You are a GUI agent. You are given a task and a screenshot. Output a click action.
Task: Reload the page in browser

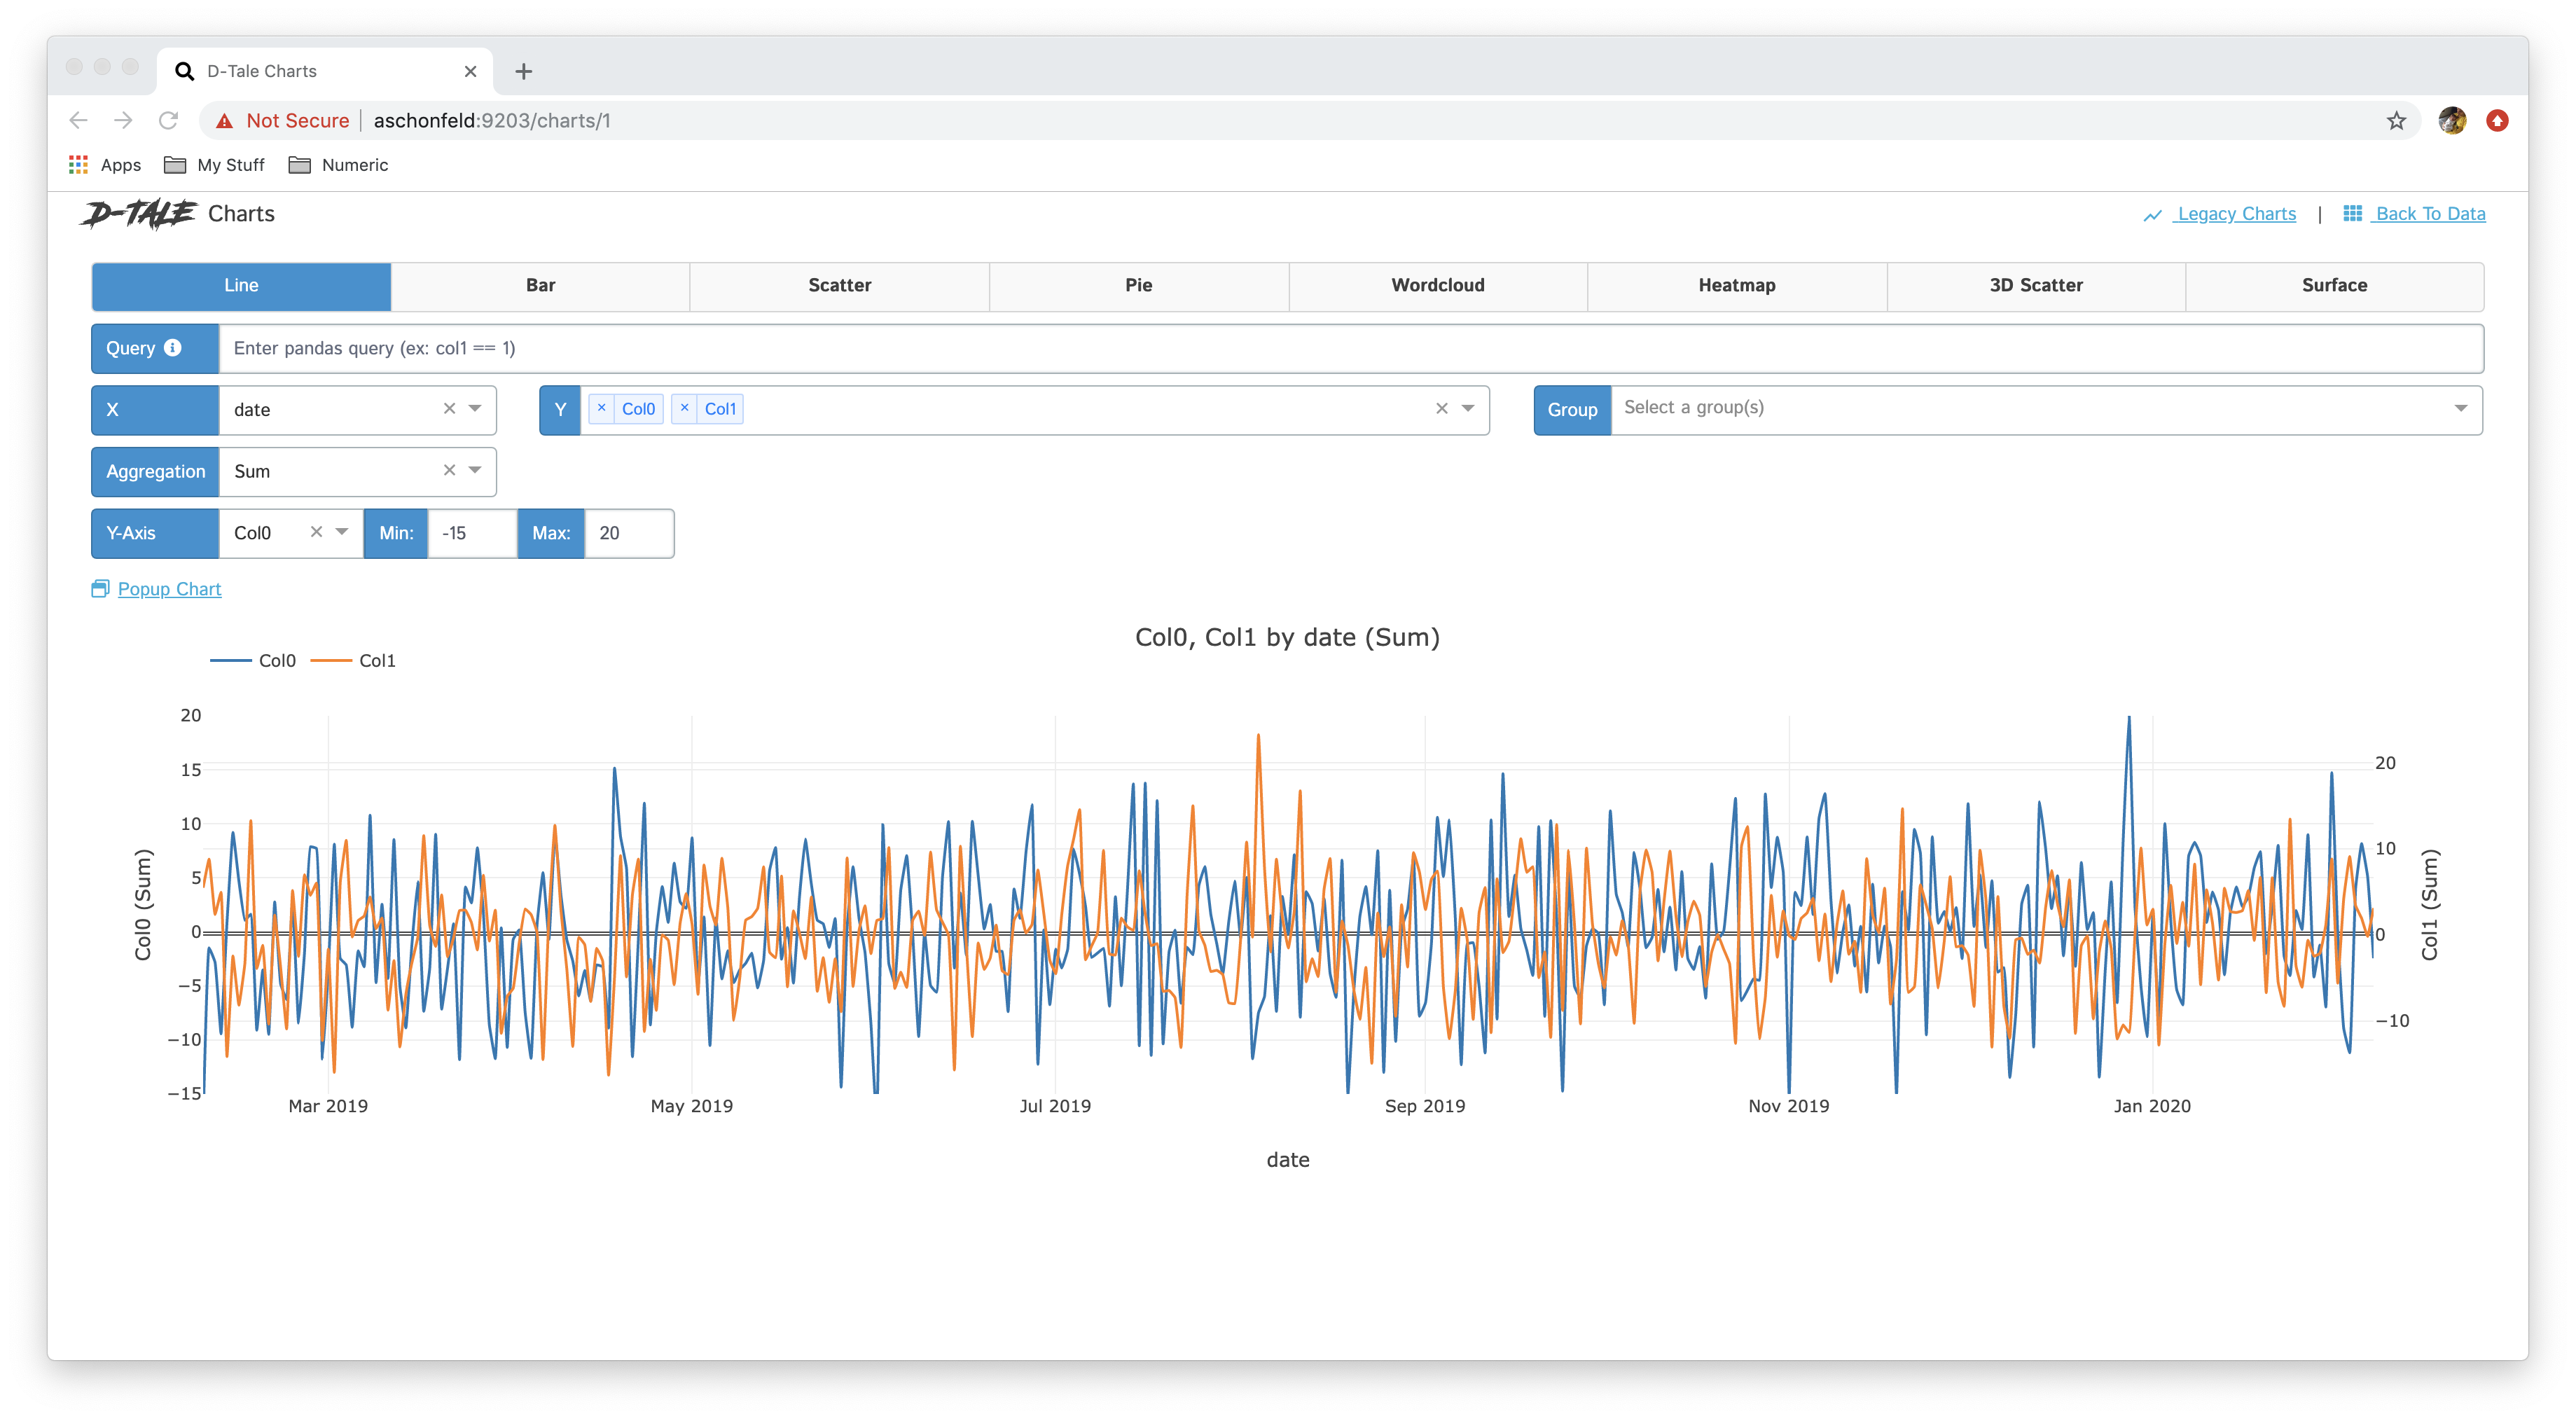coord(168,121)
